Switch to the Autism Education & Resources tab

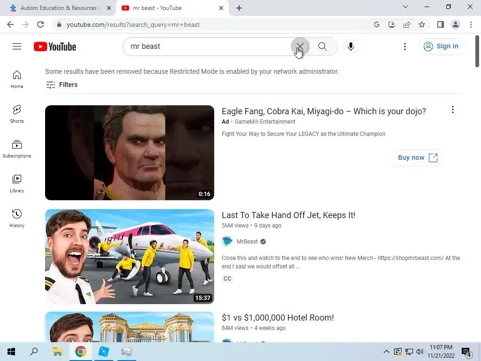coord(58,8)
